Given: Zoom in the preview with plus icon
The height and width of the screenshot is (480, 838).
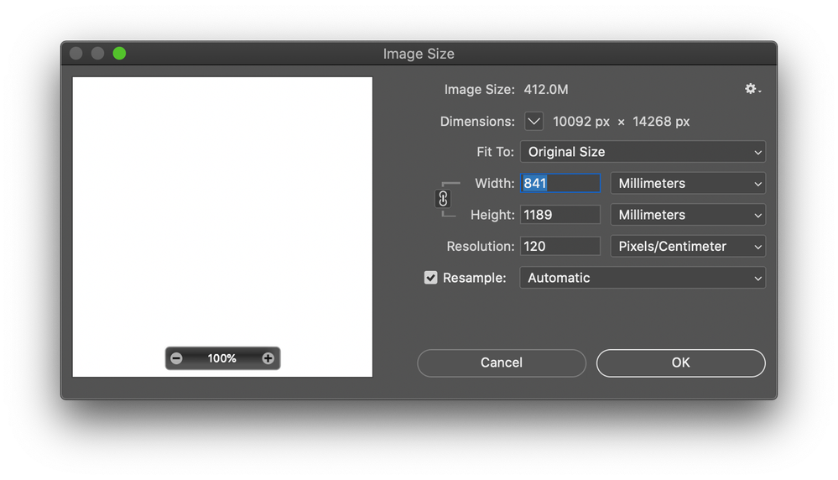Looking at the screenshot, I should coord(268,358).
